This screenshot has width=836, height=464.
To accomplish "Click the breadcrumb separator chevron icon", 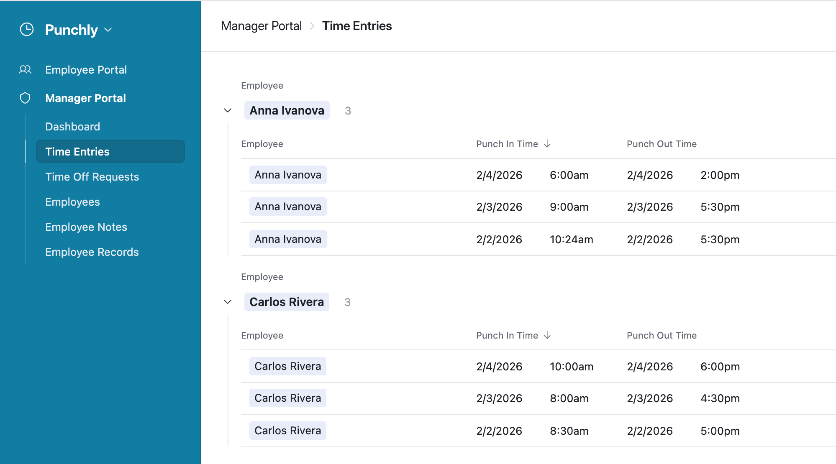I will 312,26.
